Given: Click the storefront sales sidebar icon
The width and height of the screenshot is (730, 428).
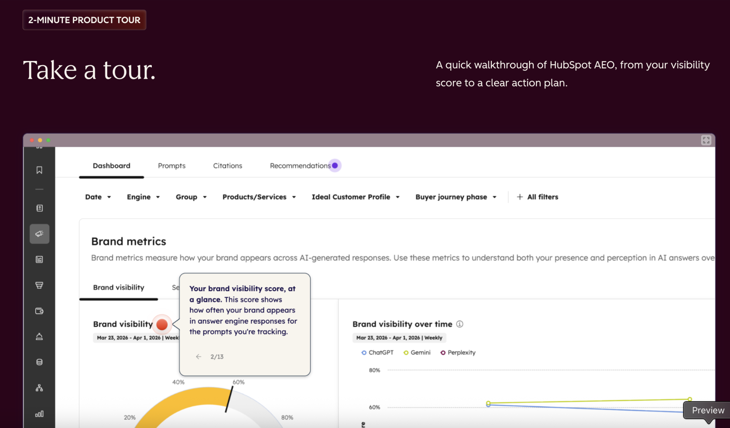Looking at the screenshot, I should coord(39,285).
